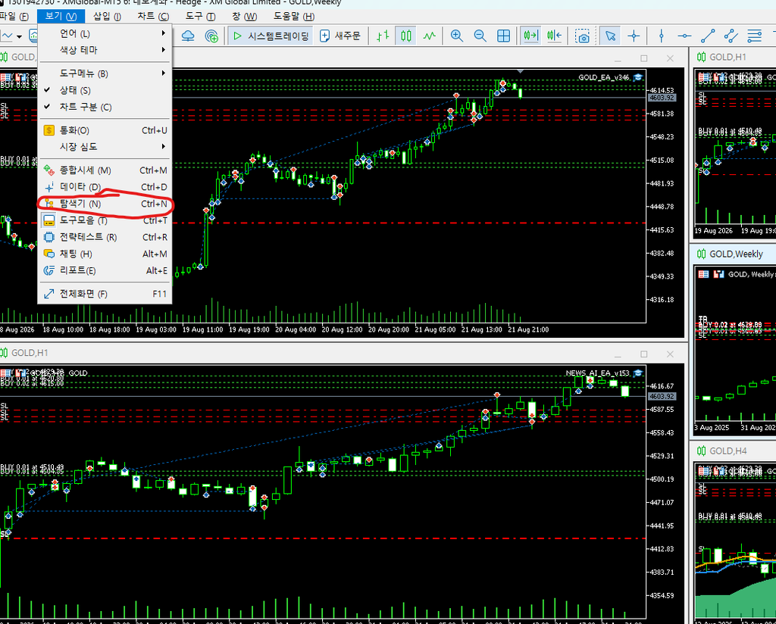Screen dimensions: 776x624
Task: Toggle 시스템트레이딩 algo trading button
Action: [x=271, y=36]
